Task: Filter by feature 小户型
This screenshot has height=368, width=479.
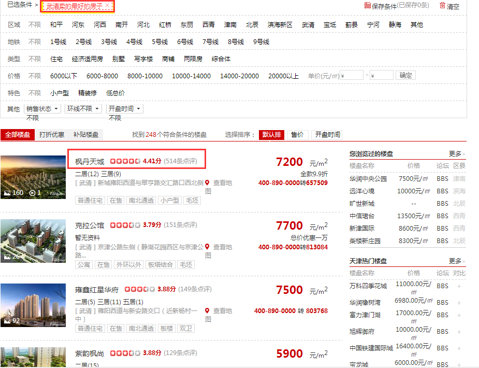Action: pyautogui.click(x=60, y=93)
